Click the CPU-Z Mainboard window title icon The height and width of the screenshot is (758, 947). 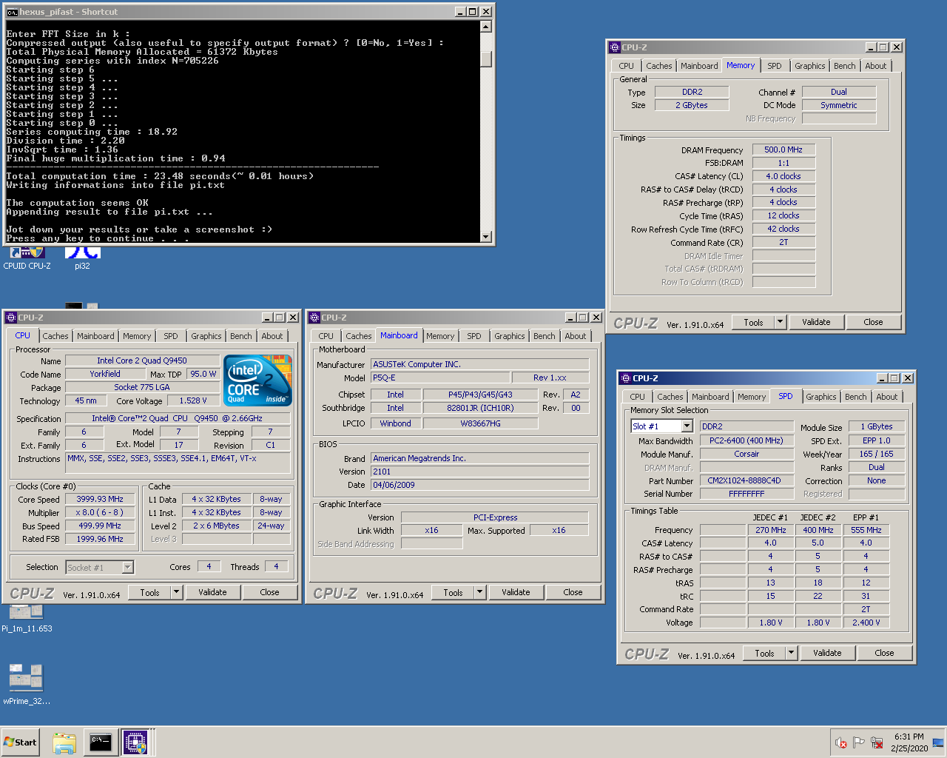click(314, 318)
